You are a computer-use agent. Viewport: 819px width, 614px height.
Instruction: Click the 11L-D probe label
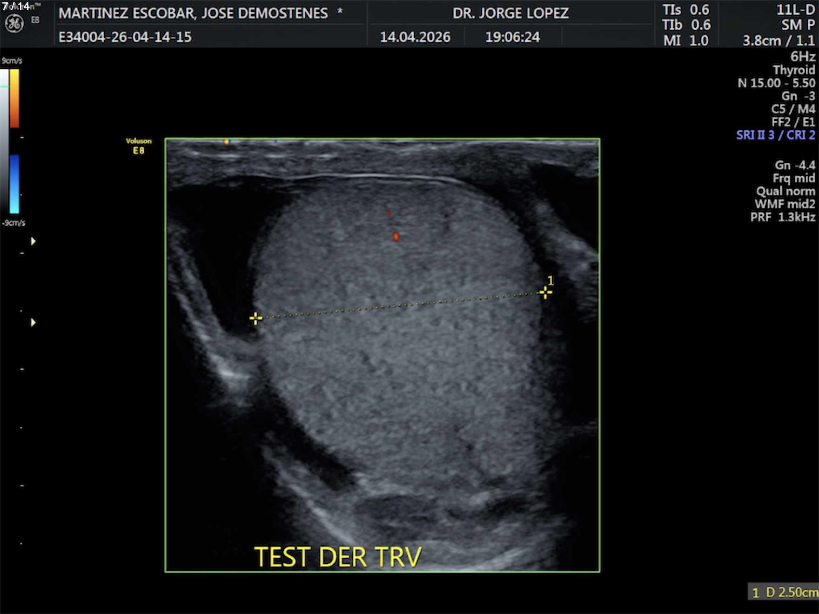[x=795, y=10]
